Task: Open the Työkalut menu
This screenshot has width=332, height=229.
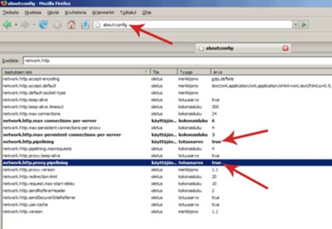Action: click(128, 12)
